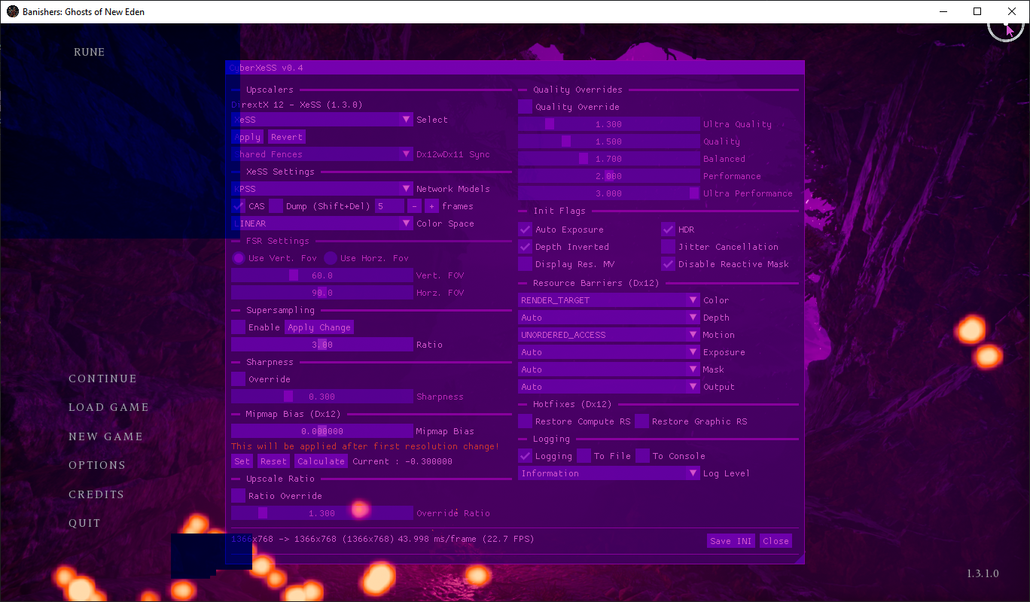
Task: Toggle the CAS checkbox
Action: click(238, 206)
